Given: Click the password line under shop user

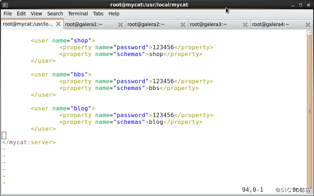Looking at the screenshot, I should pyautogui.click(x=136, y=47).
